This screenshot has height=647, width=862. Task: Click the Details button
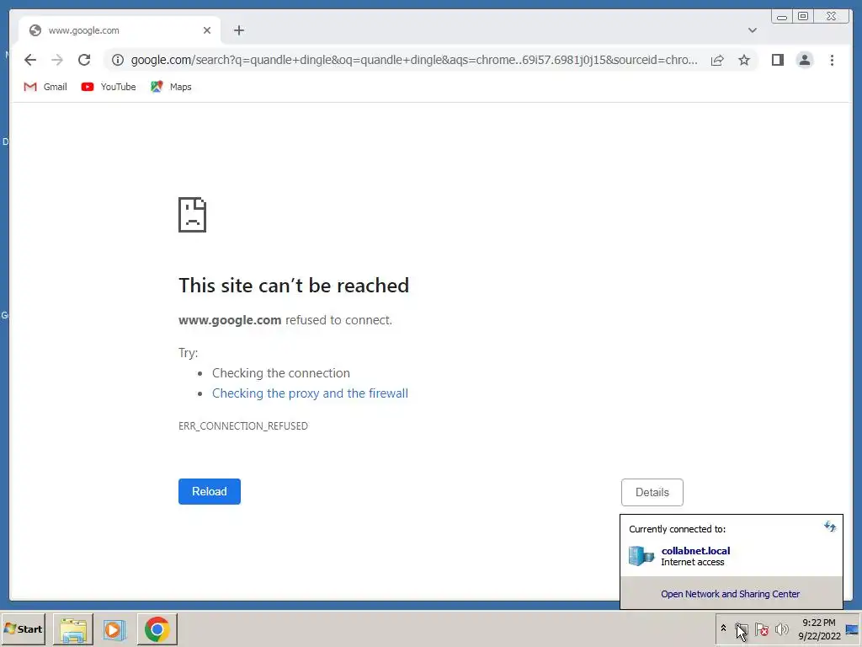[652, 492]
